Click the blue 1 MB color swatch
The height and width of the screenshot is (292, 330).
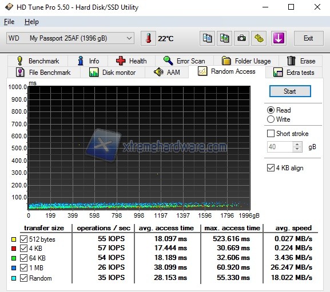[x=14, y=268]
